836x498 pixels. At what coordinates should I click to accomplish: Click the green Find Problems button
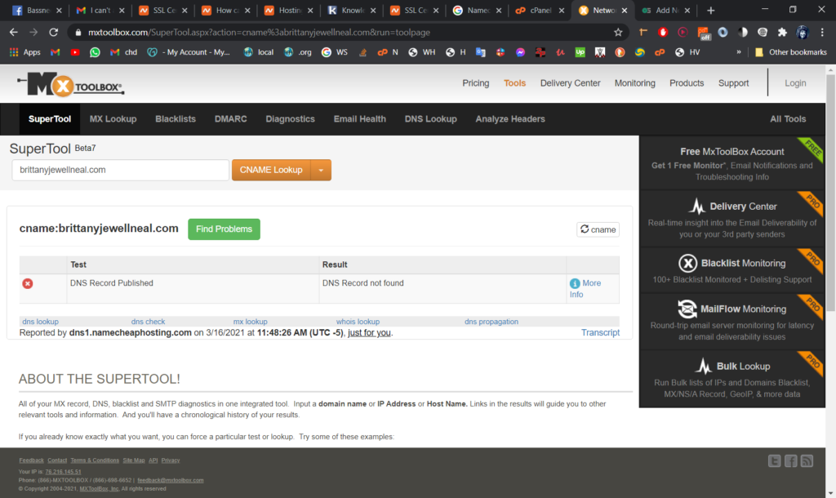click(x=224, y=229)
